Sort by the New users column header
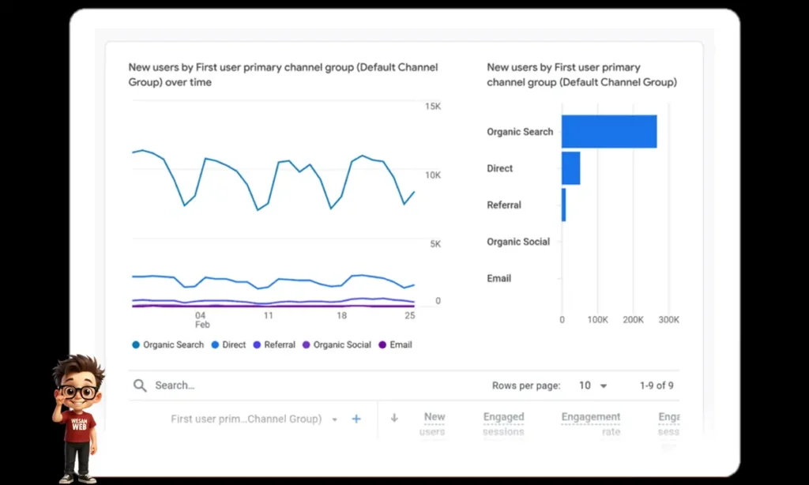The height and width of the screenshot is (485, 809). coord(433,421)
